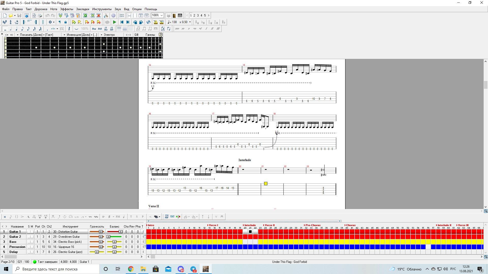The width and height of the screenshot is (488, 274).
Task: Adjust the Delay track volume slider
Action: [x=97, y=252]
